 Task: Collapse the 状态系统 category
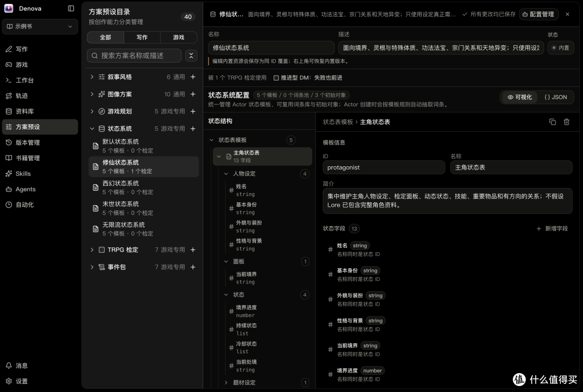92,129
